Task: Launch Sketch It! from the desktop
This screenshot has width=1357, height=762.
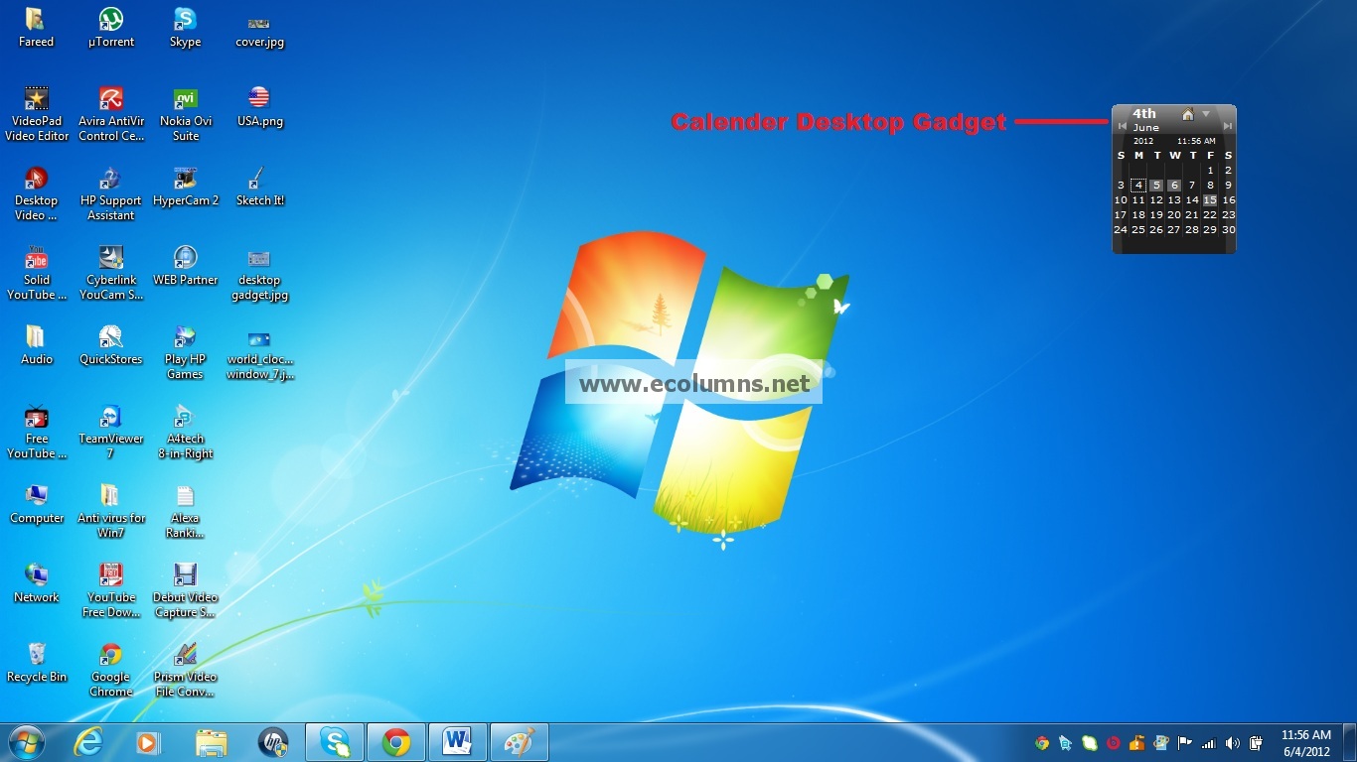Action: pyautogui.click(x=259, y=179)
